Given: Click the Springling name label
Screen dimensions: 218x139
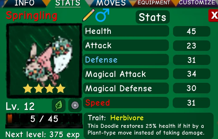Looking at the screenshot, I should pos(32,16).
